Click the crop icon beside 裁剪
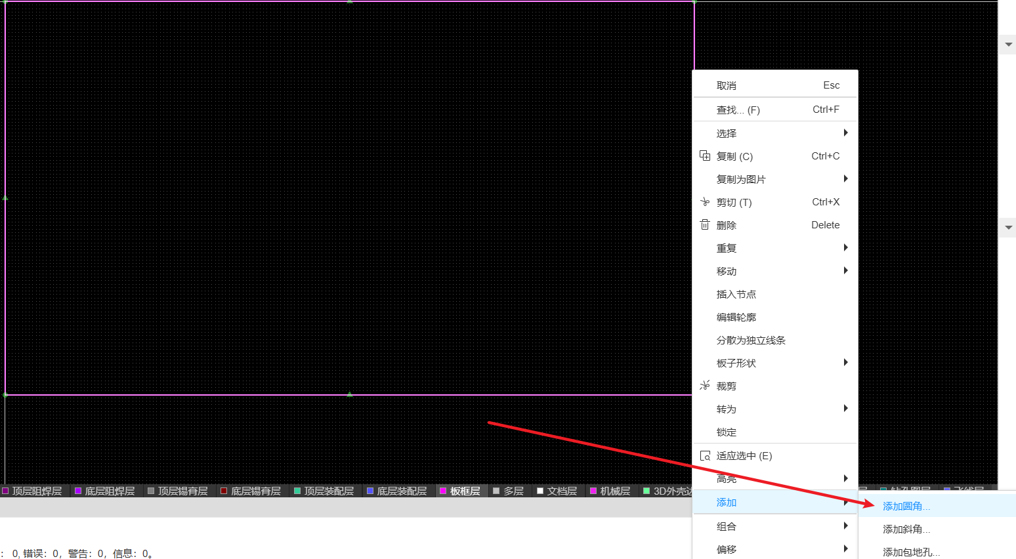 pyautogui.click(x=705, y=385)
